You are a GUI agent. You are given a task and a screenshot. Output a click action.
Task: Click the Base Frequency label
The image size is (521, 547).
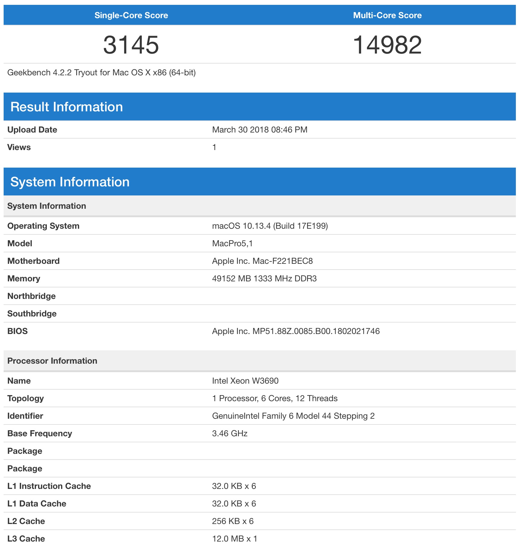[40, 434]
